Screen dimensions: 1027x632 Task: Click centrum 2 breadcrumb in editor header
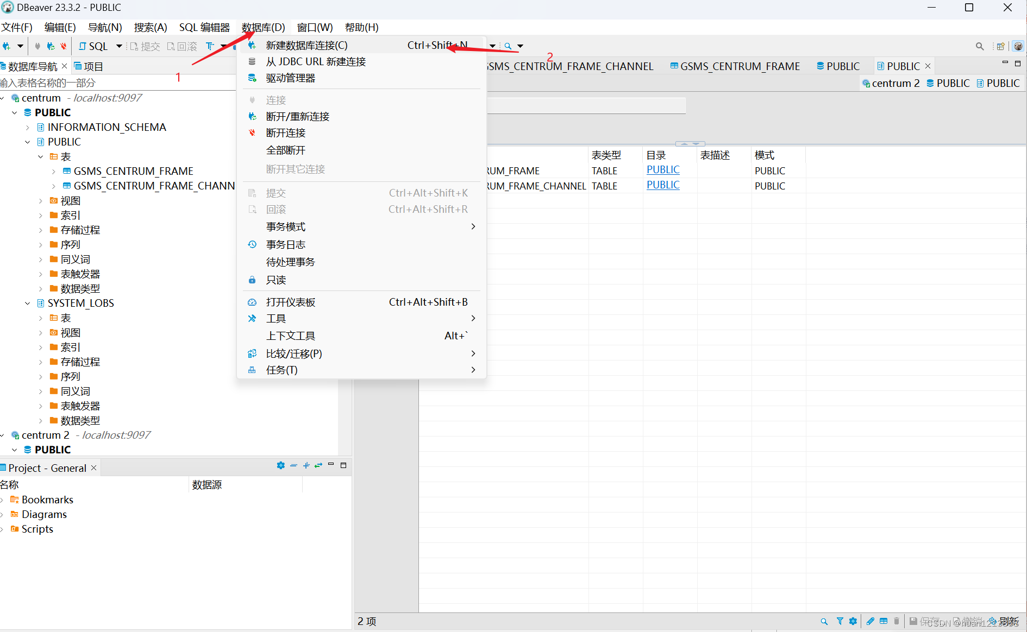pos(891,83)
